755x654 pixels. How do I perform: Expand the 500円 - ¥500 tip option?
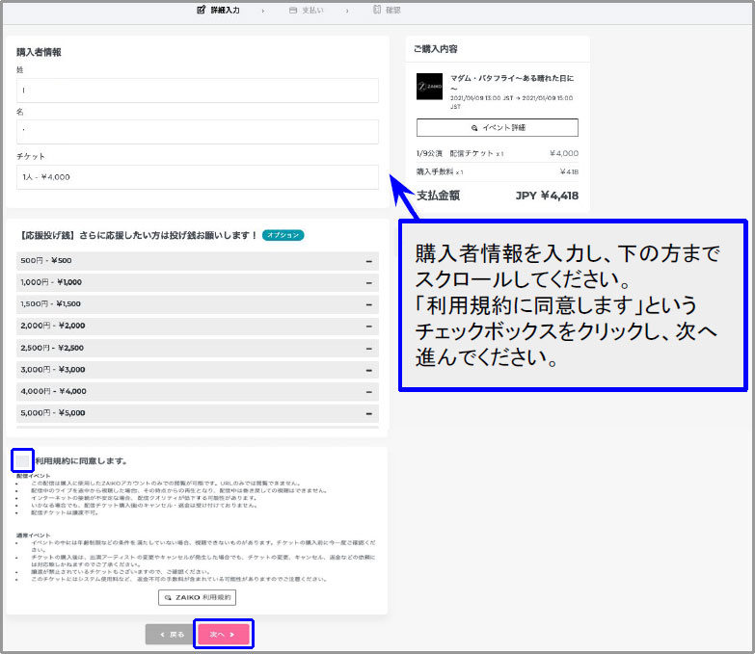pos(198,261)
